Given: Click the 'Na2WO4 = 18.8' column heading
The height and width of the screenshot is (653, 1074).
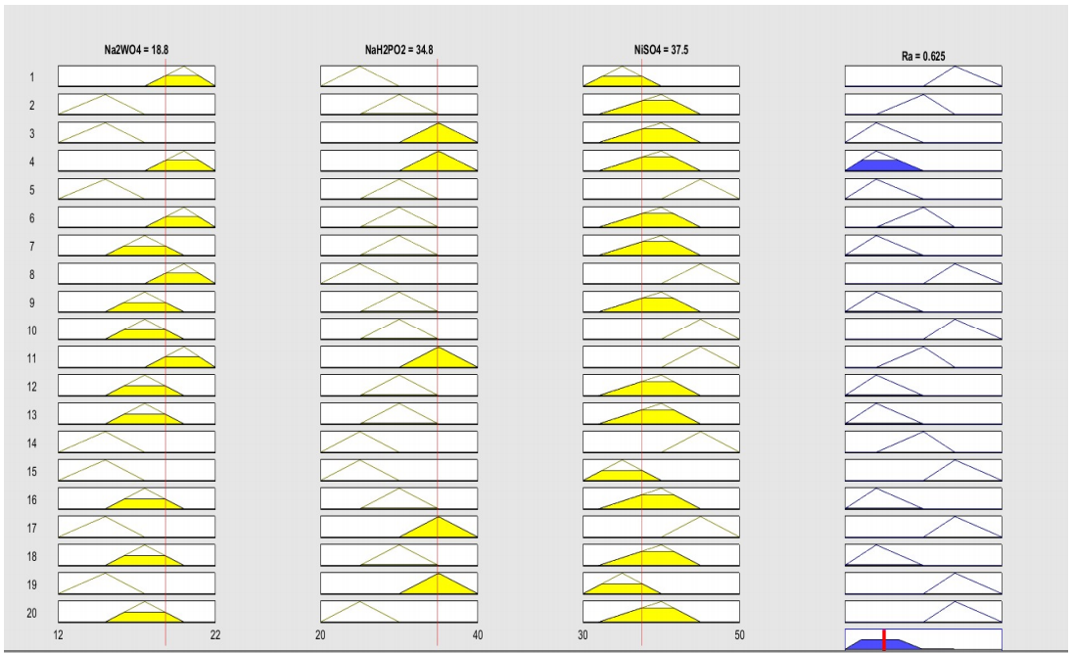Looking at the screenshot, I should tap(136, 50).
